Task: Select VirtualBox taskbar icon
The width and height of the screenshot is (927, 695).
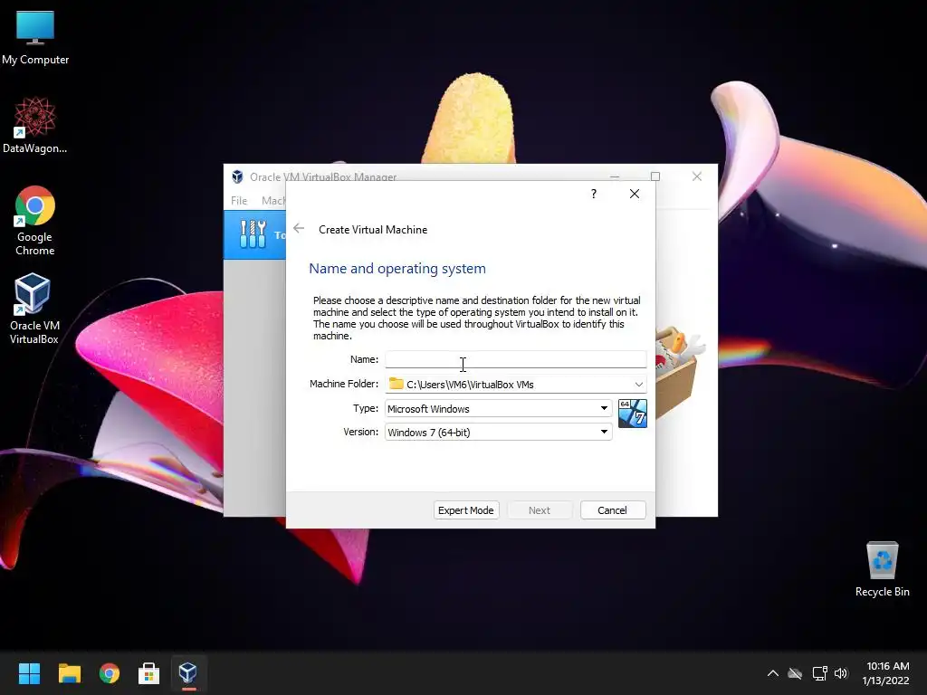Action: [188, 672]
